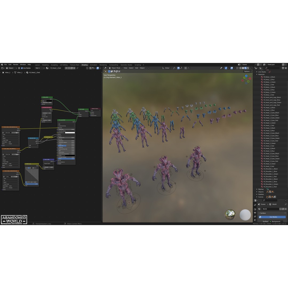Viewport: 288px width, 288px height.
Task: Toggle viewport overlays visibility
Action: pos(232,68)
